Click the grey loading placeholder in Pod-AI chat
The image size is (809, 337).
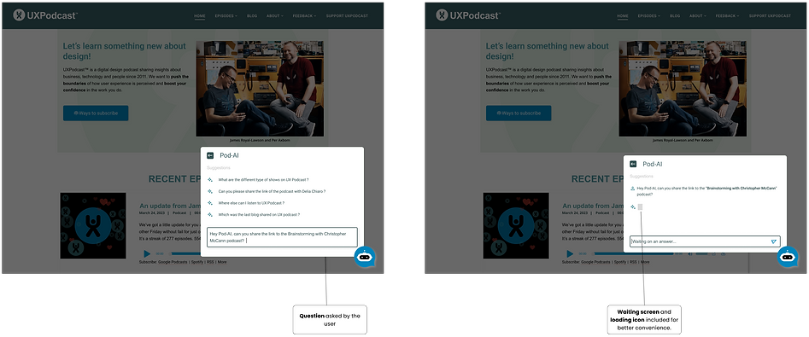[641, 206]
